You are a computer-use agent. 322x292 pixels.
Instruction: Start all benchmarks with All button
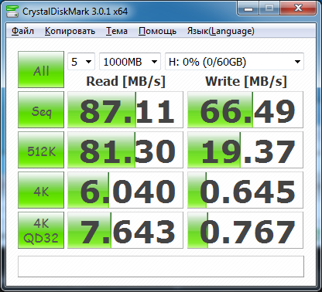point(41,70)
